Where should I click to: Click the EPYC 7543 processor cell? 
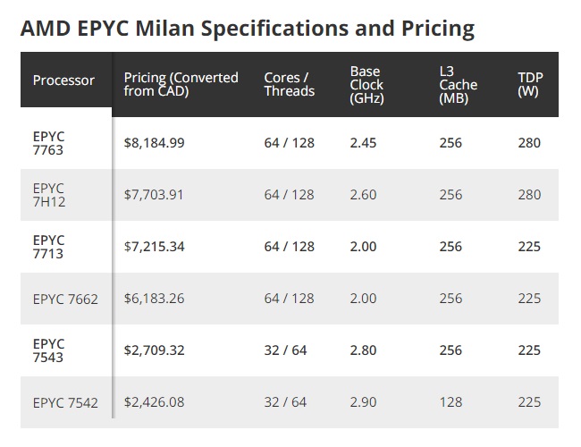tap(48, 350)
